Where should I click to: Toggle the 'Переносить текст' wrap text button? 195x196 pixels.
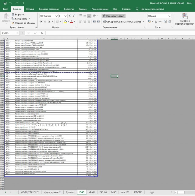coord(114,16)
